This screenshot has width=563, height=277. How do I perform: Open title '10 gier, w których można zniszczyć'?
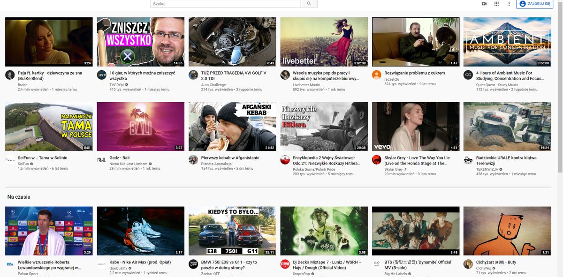[142, 76]
